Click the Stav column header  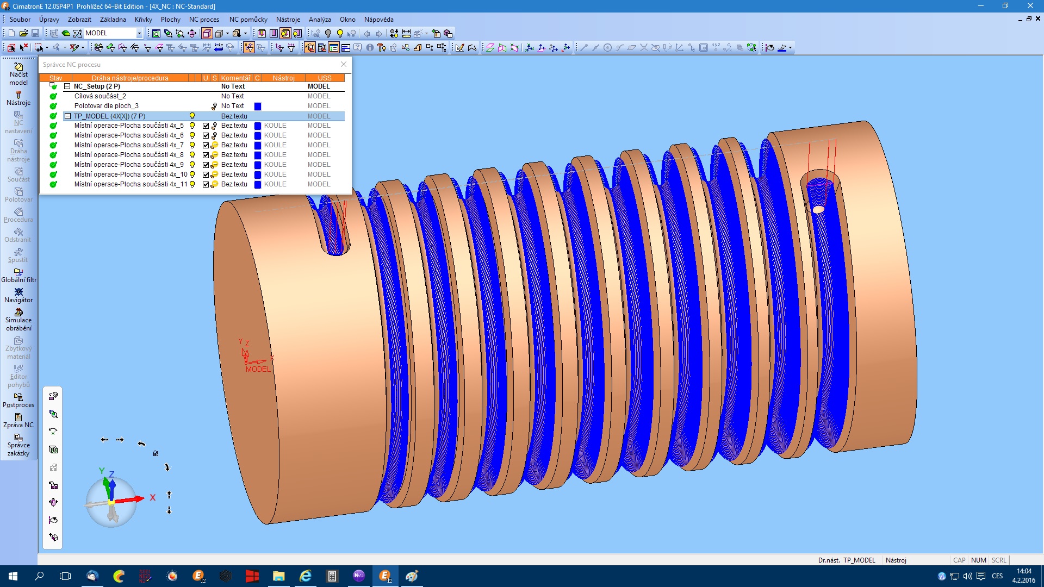55,78
